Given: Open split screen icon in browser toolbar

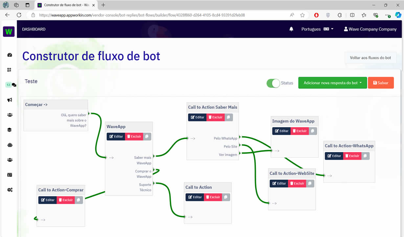Looking at the screenshot, I should (x=352, y=15).
